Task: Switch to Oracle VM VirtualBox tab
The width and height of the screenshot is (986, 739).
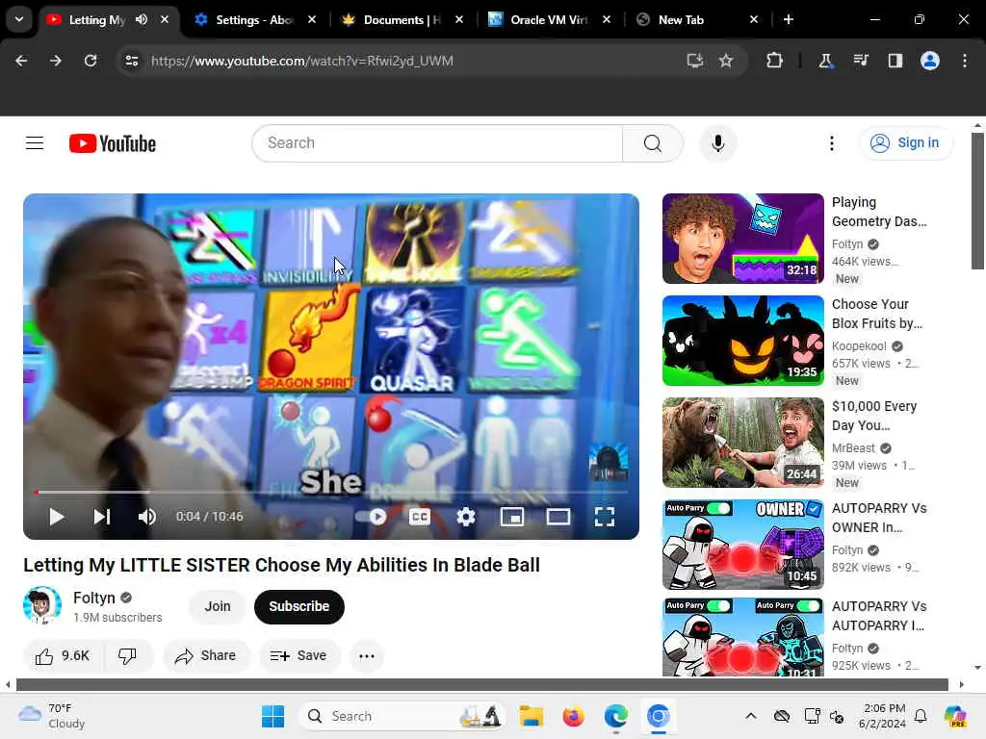Action: [x=549, y=20]
